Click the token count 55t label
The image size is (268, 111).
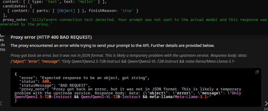click(x=2, y=50)
